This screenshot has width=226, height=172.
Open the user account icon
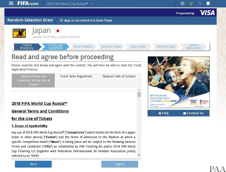tap(208, 3)
